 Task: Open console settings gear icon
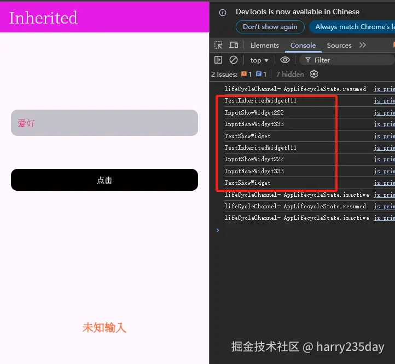(314, 74)
